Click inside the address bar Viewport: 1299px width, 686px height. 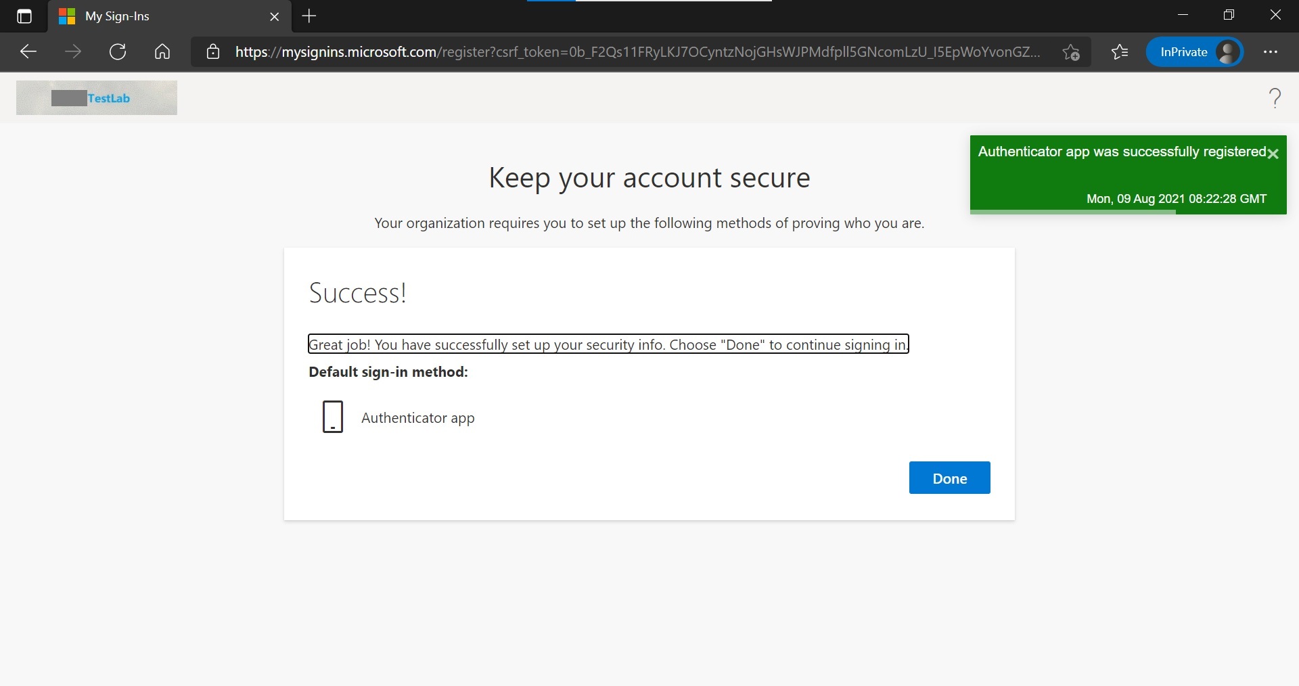point(609,52)
